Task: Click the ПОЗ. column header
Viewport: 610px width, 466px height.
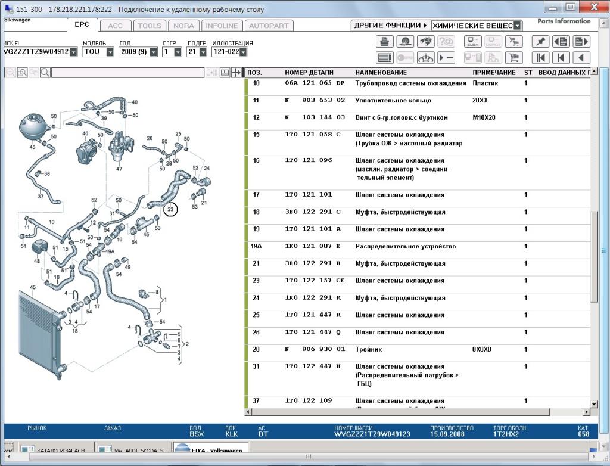Action: (254, 73)
